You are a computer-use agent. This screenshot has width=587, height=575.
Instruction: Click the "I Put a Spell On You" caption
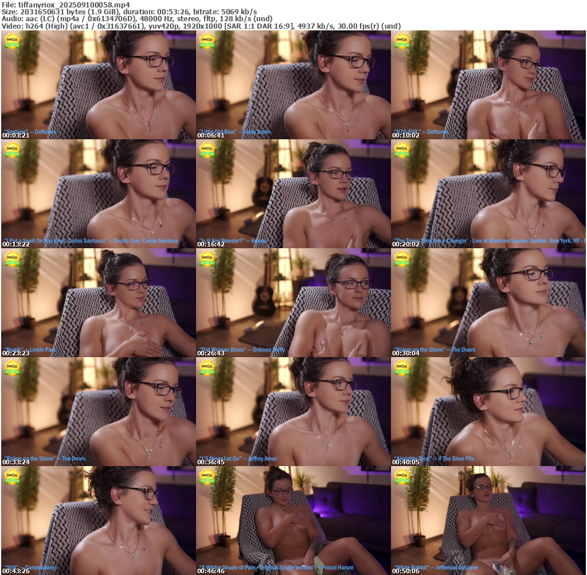91,241
